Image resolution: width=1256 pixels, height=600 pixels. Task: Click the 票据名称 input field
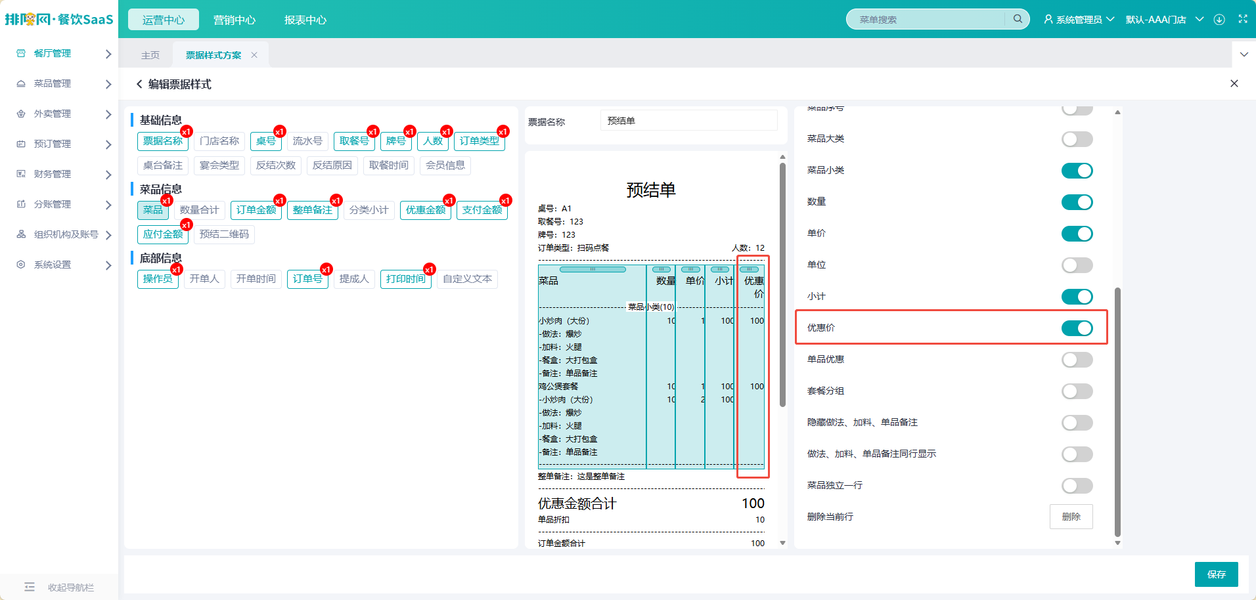click(x=689, y=121)
